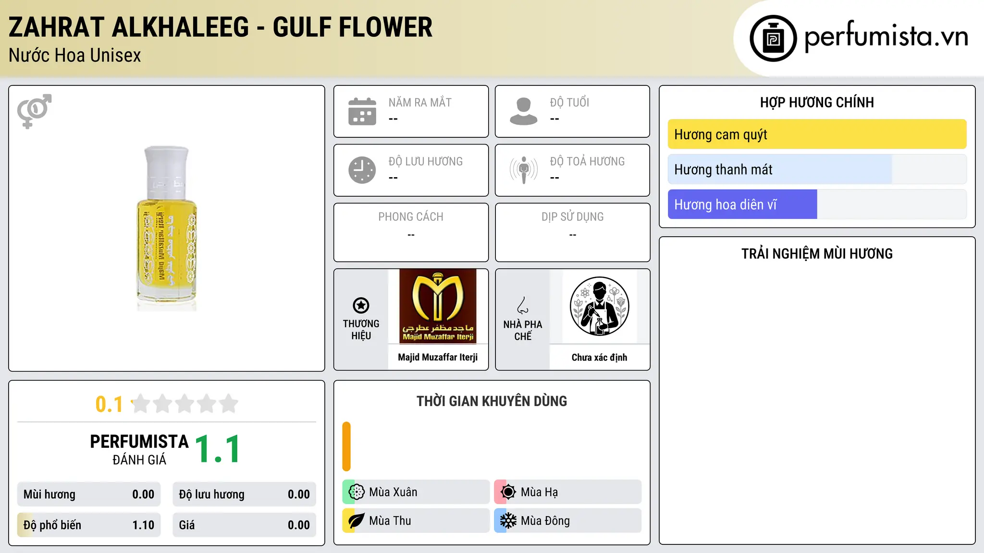Click the person icon beside Độ tuổi
The height and width of the screenshot is (553, 984).
(524, 111)
